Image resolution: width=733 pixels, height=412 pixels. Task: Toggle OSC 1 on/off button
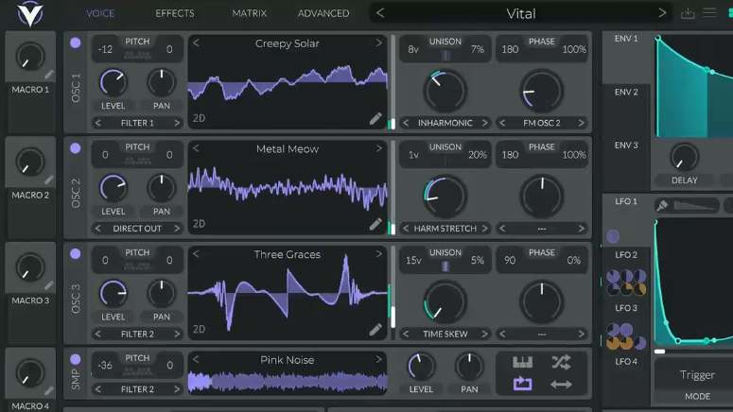[x=76, y=43]
